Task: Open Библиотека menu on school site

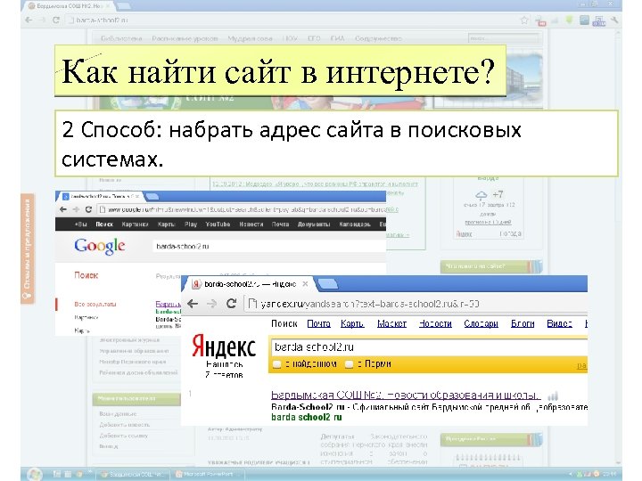Action: point(121,38)
